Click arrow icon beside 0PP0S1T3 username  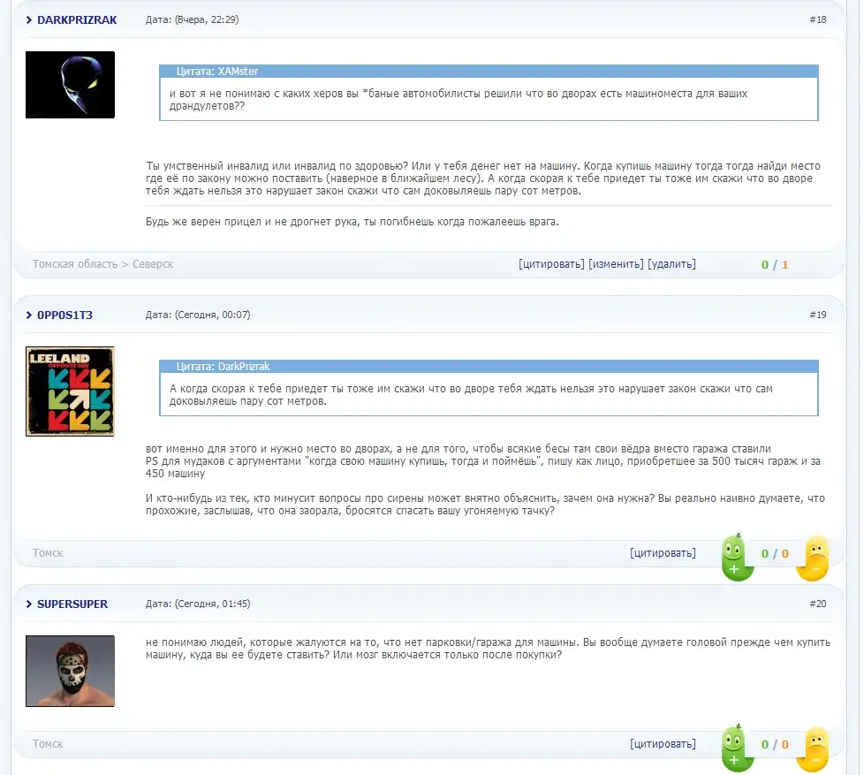click(x=29, y=315)
